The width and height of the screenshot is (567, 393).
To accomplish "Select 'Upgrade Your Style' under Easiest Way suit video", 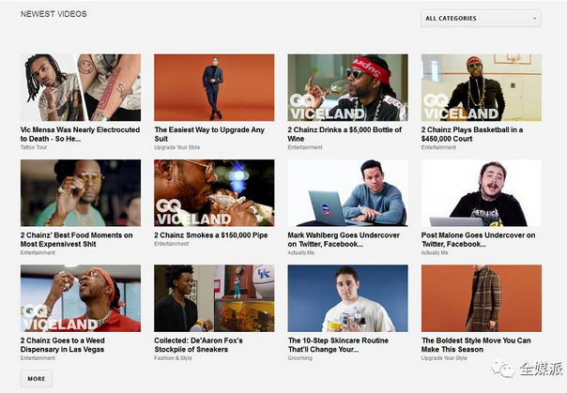I will click(x=176, y=147).
